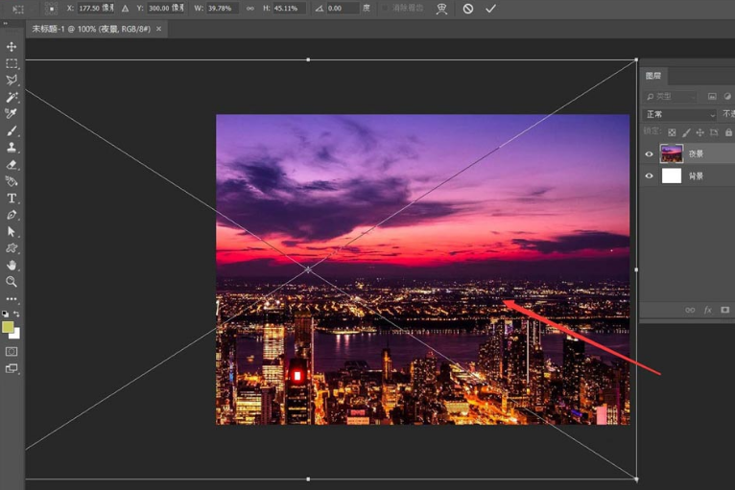
Task: Open the layer filter 类型 dropdown
Action: coord(672,97)
